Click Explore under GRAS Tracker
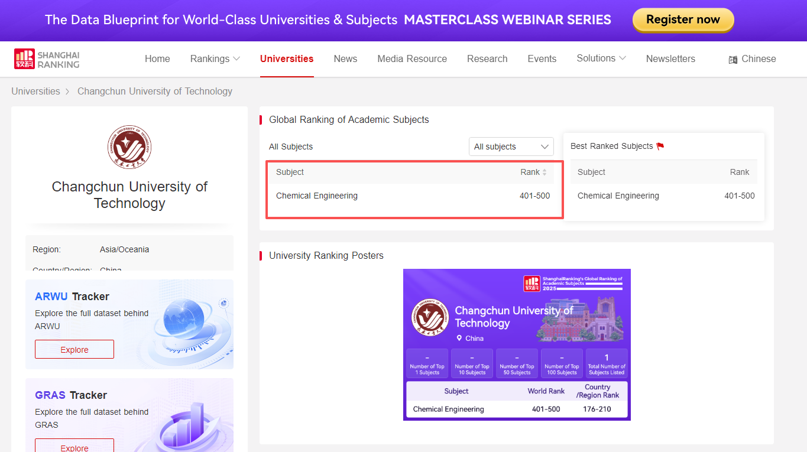The image size is (807, 452). point(74,447)
